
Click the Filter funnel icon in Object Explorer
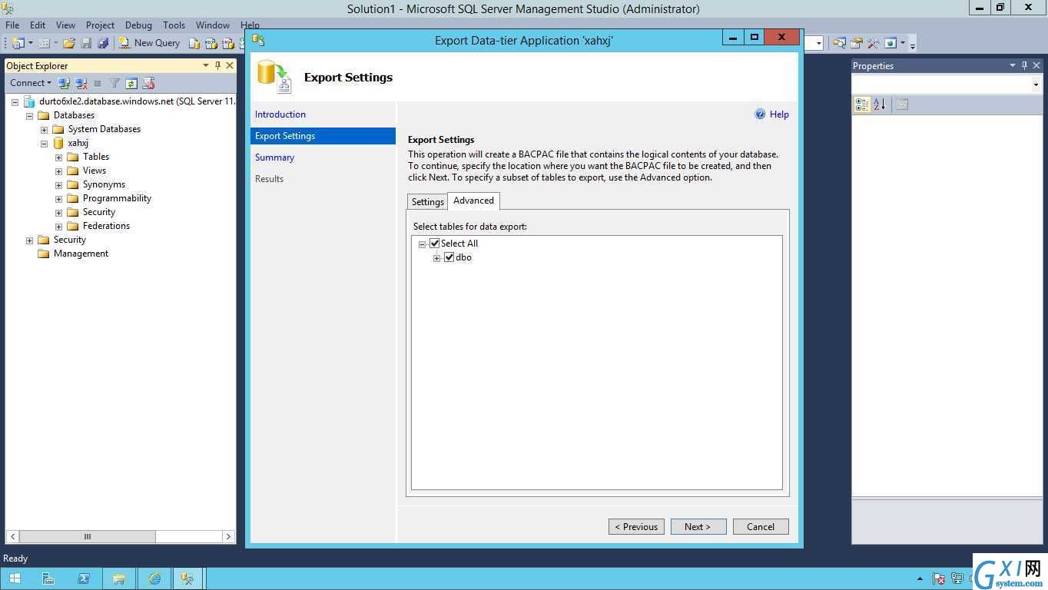click(114, 83)
